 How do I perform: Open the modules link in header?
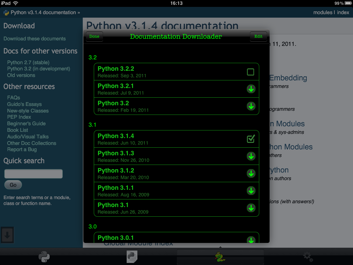point(323,12)
